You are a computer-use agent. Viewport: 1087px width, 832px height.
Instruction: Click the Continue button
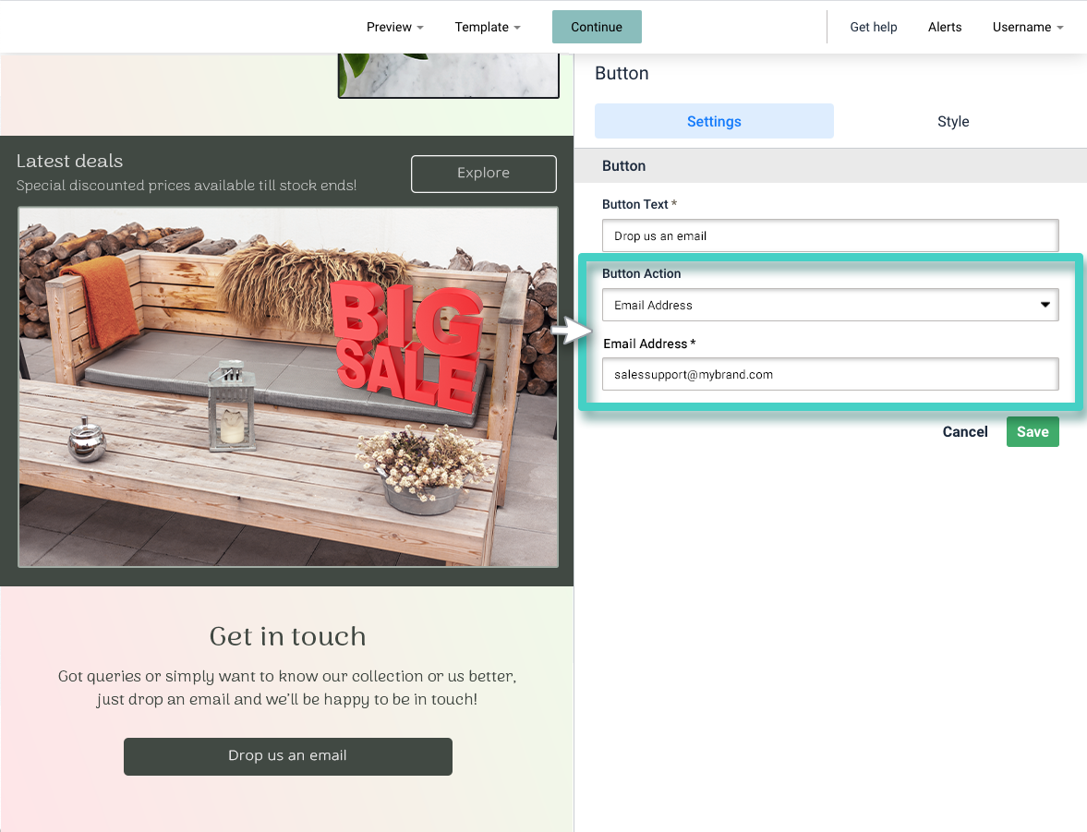click(597, 27)
